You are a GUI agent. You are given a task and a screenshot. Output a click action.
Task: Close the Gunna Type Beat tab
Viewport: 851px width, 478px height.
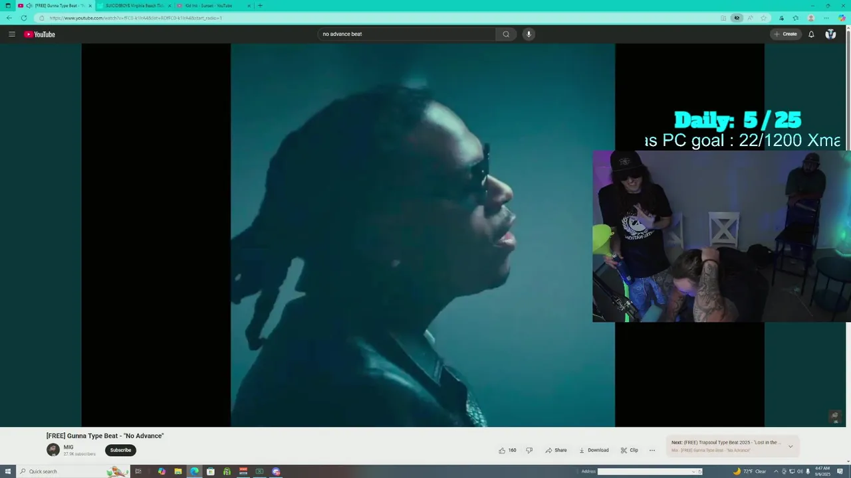pyautogui.click(x=90, y=5)
